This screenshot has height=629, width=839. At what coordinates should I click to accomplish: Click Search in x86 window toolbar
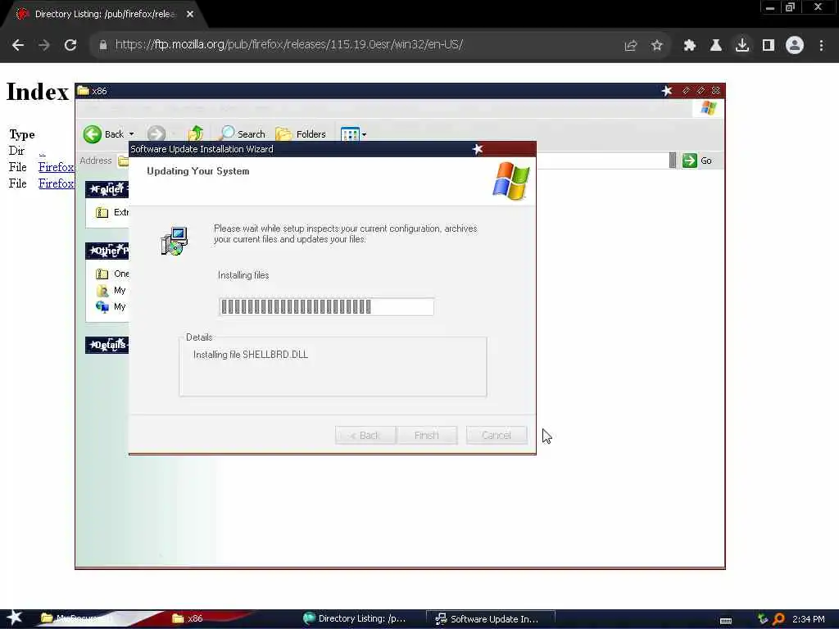243,133
